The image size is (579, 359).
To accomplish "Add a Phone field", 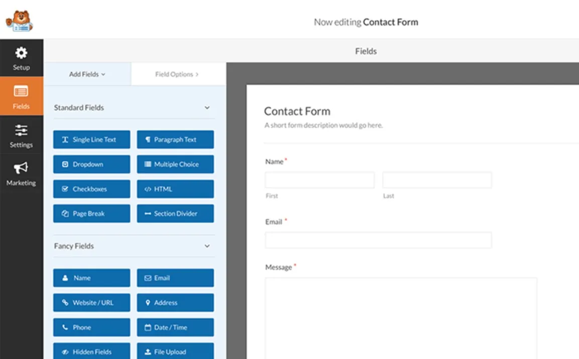I will 91,327.
